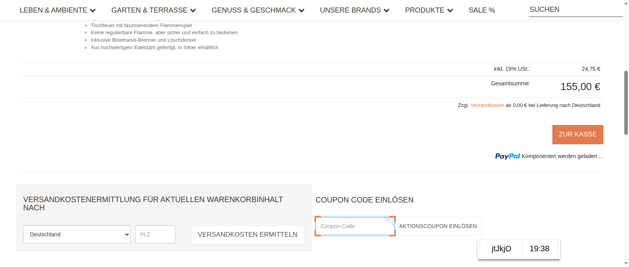
Task: Click the PLZ postal code field
Action: (x=155, y=234)
